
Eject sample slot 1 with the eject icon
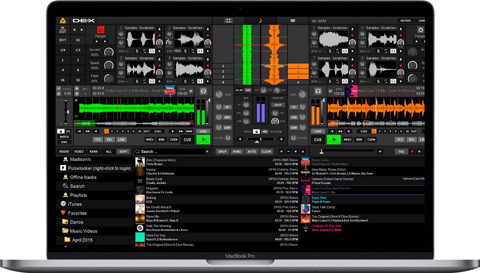159,29
